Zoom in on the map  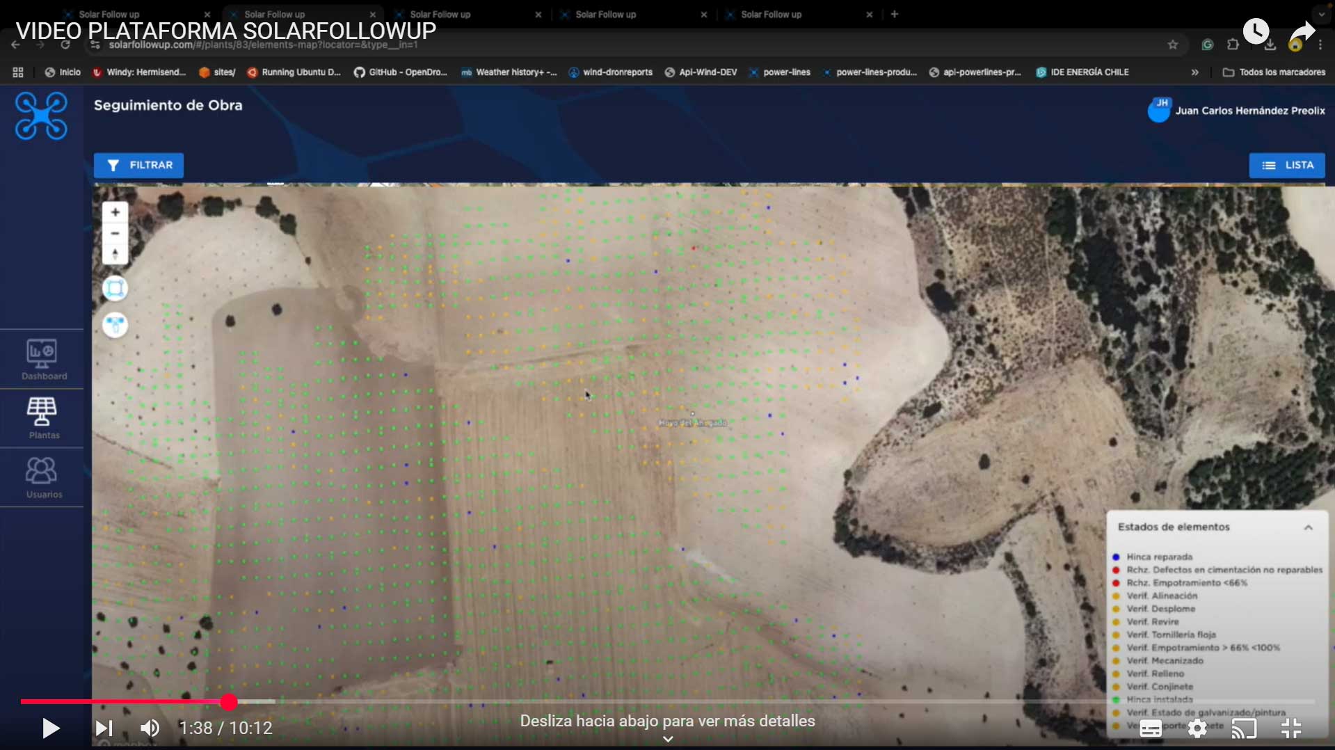click(115, 212)
